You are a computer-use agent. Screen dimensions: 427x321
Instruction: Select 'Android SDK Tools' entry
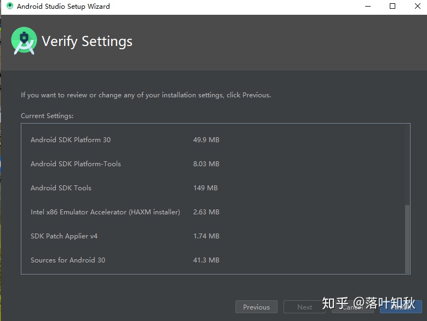[61, 188]
